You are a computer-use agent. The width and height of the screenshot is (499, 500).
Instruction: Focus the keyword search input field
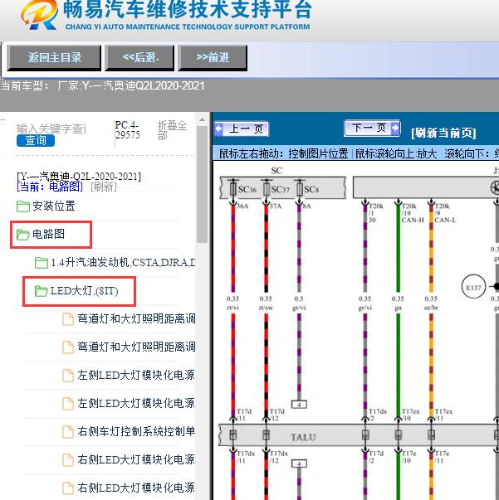[x=51, y=129]
